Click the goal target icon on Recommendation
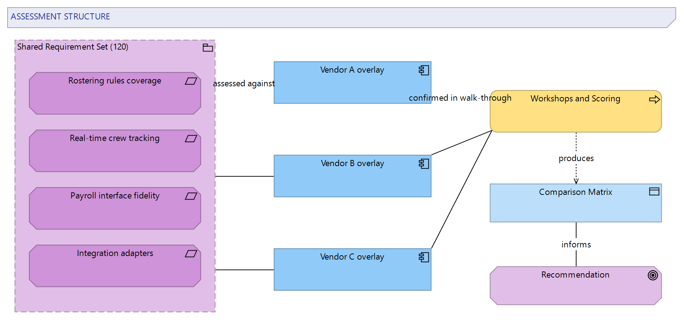684x320 pixels. coord(653,275)
